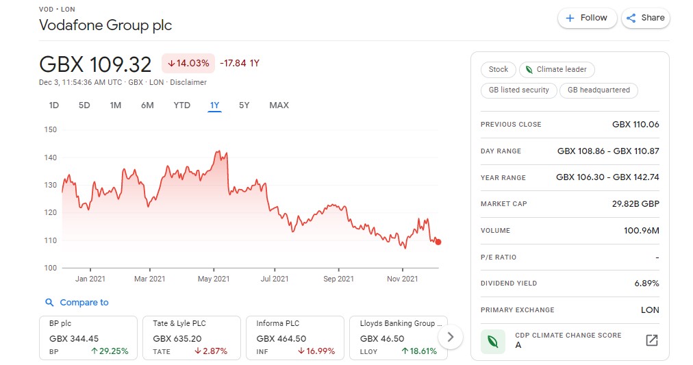Show year-to-date YTD chart
The width and height of the screenshot is (693, 365).
(181, 105)
